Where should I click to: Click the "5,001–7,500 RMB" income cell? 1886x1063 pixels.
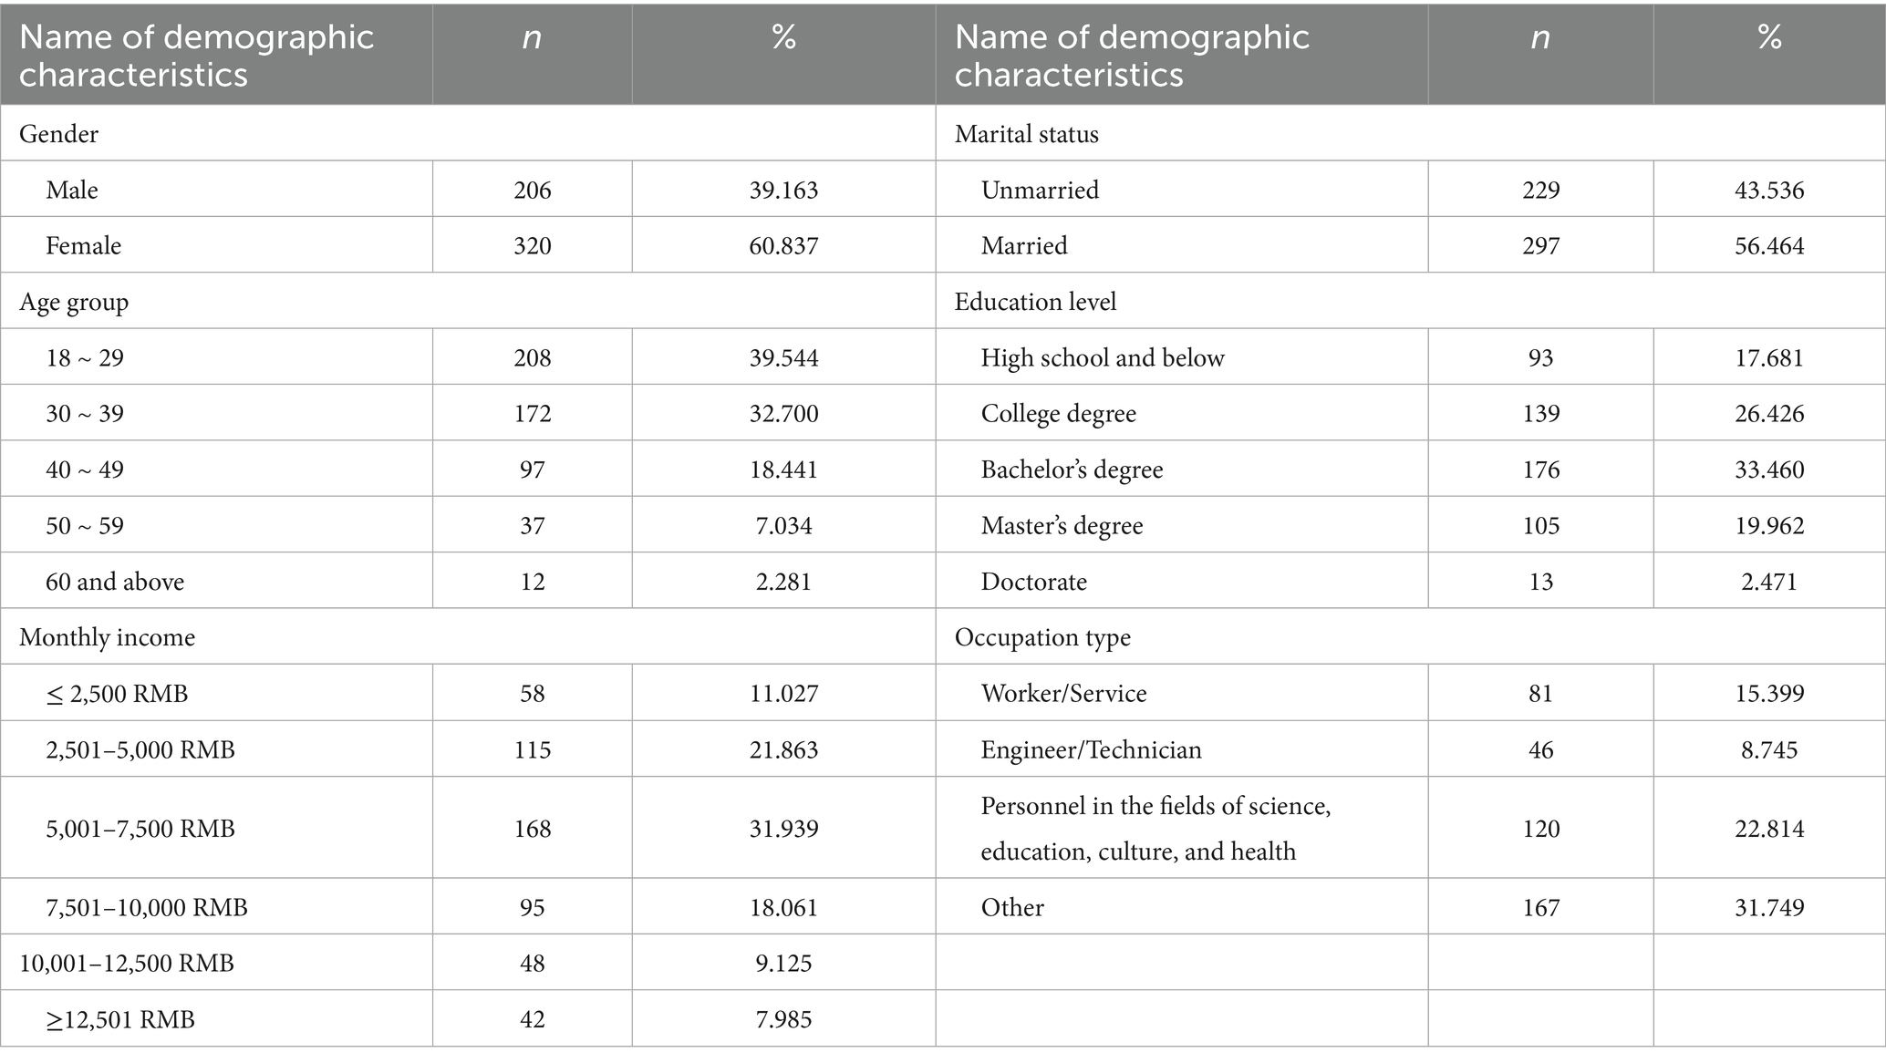(140, 828)
